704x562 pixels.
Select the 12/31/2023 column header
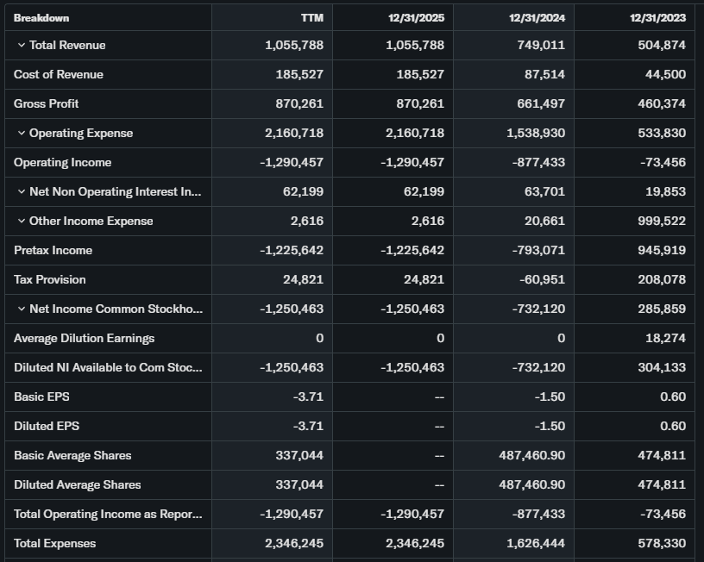(658, 18)
